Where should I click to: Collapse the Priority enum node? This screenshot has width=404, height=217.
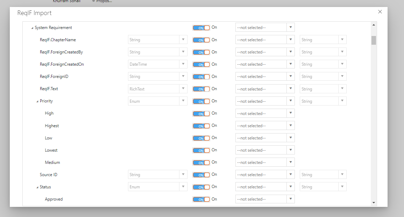(x=37, y=101)
